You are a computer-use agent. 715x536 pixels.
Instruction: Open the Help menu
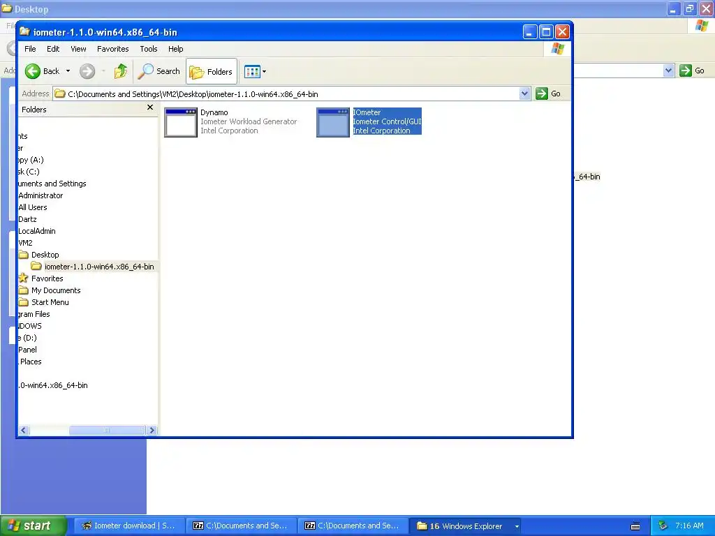[x=175, y=49]
